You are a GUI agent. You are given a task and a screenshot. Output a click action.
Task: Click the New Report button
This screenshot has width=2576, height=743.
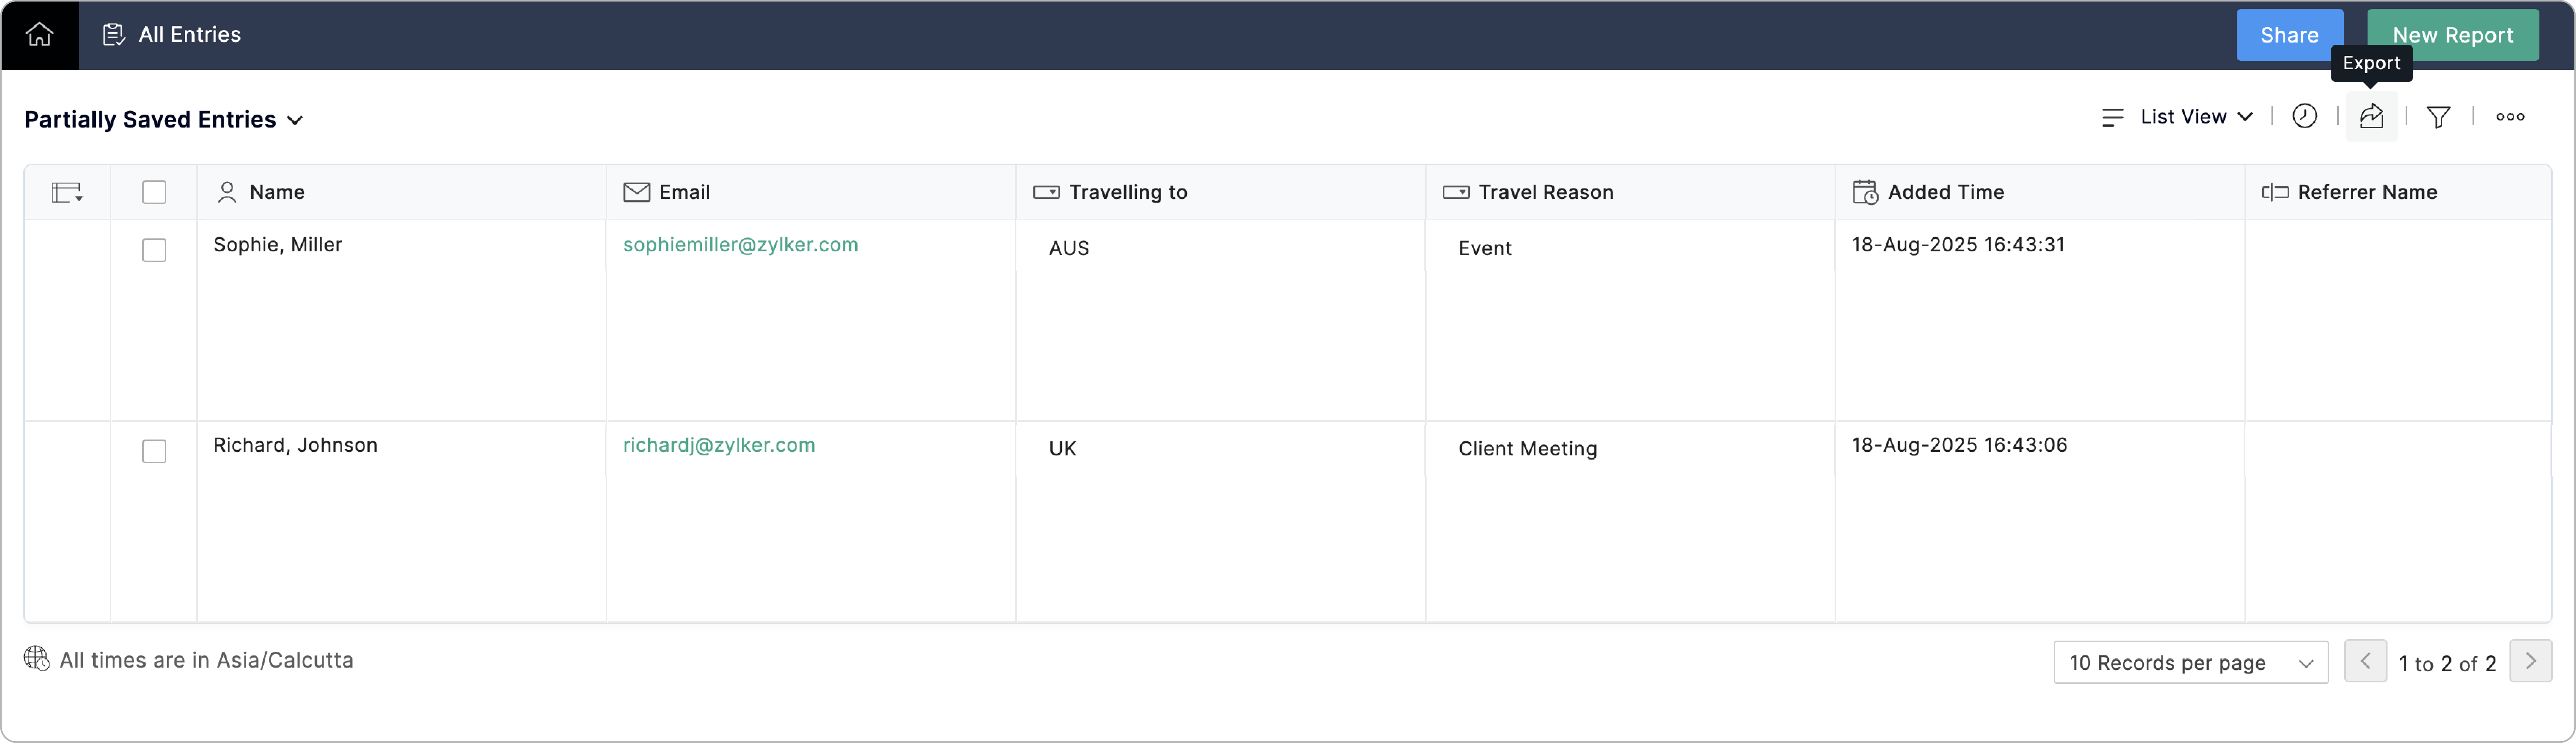(2452, 35)
